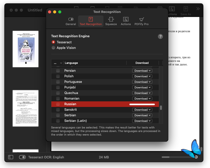This screenshot has height=168, width=210.
Task: Choose the Apple Vision engine
Action: [x=53, y=48]
